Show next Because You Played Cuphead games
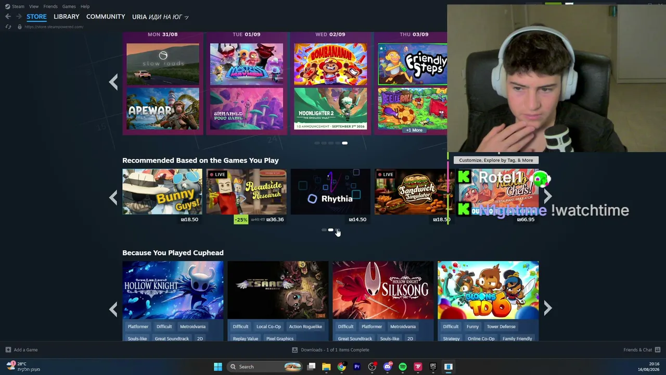Image resolution: width=666 pixels, height=375 pixels. tap(547, 309)
